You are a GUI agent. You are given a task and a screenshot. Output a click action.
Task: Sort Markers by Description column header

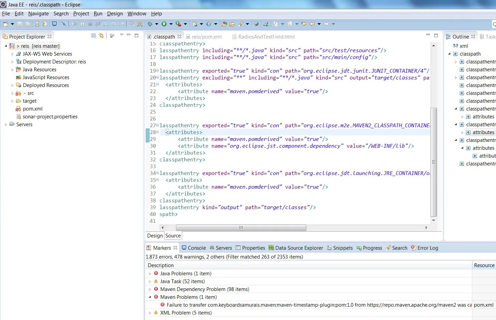point(308,265)
